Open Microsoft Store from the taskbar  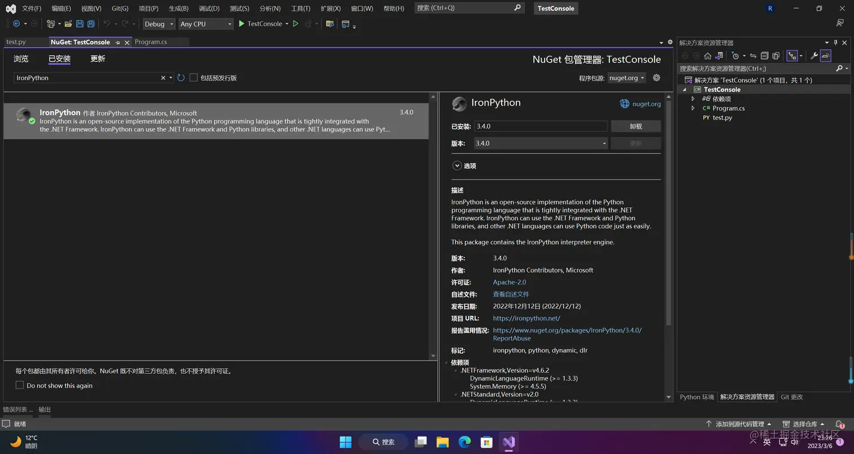point(486,442)
